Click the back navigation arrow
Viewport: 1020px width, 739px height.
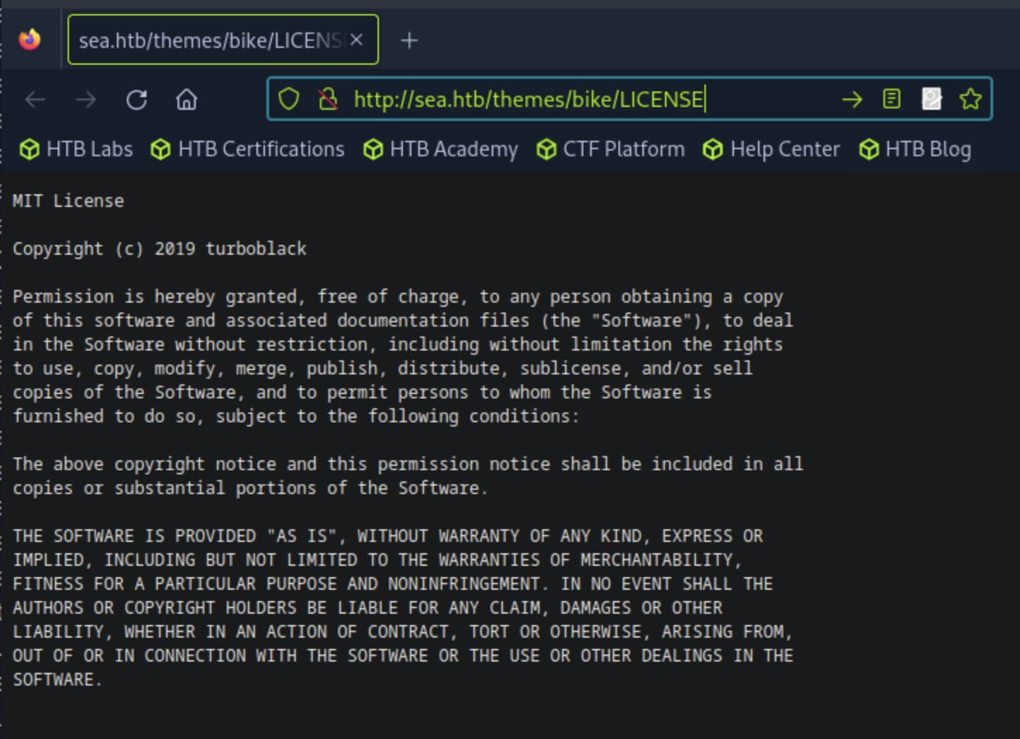35,100
